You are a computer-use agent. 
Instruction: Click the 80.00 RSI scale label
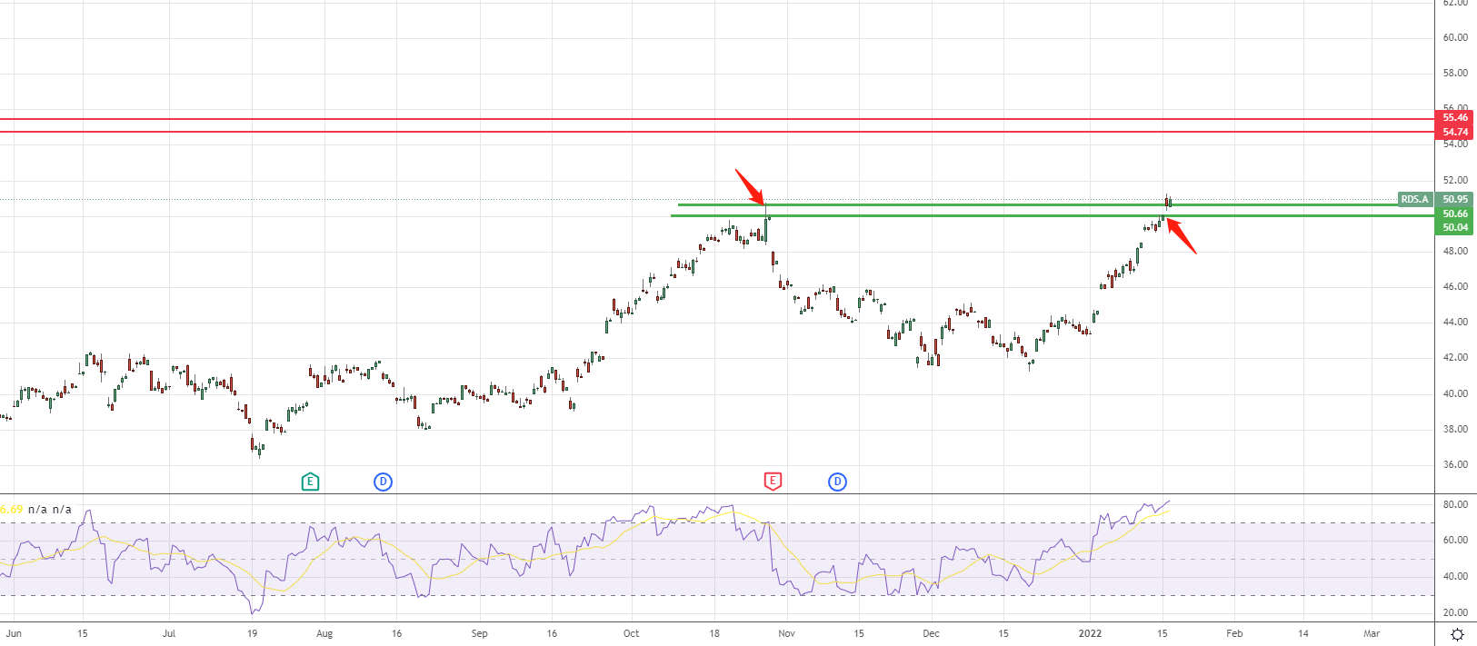(1455, 504)
